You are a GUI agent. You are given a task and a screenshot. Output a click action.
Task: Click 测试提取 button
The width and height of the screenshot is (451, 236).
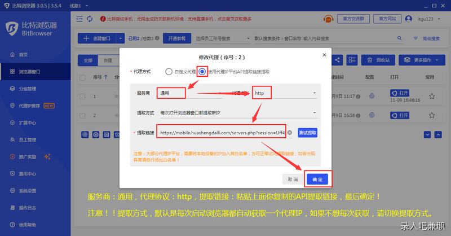[x=307, y=133]
